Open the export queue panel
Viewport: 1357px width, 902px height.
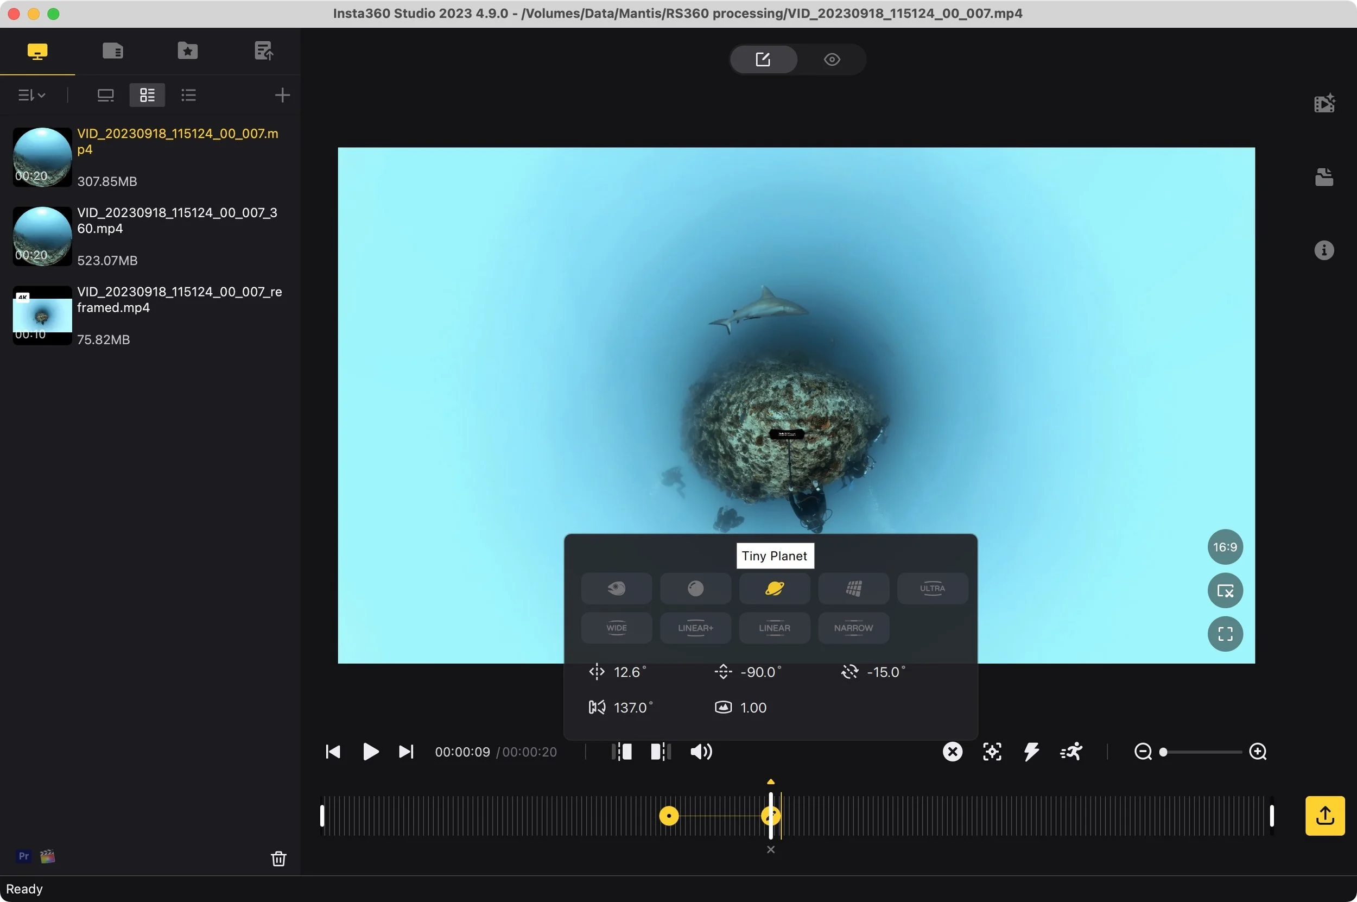pyautogui.click(x=263, y=51)
